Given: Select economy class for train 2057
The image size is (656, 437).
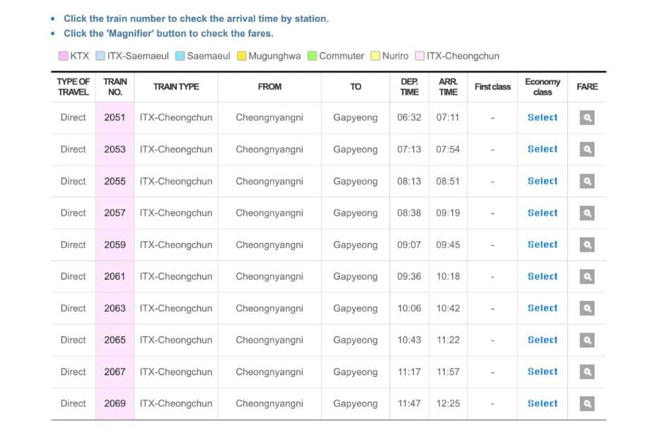Looking at the screenshot, I should (x=542, y=213).
